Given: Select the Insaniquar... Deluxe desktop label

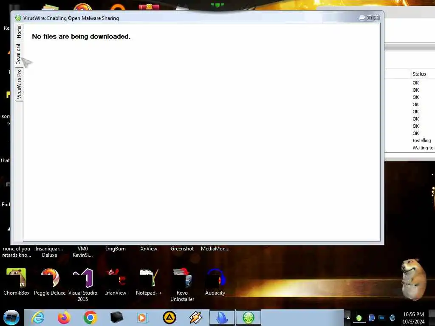Looking at the screenshot, I should [49, 252].
